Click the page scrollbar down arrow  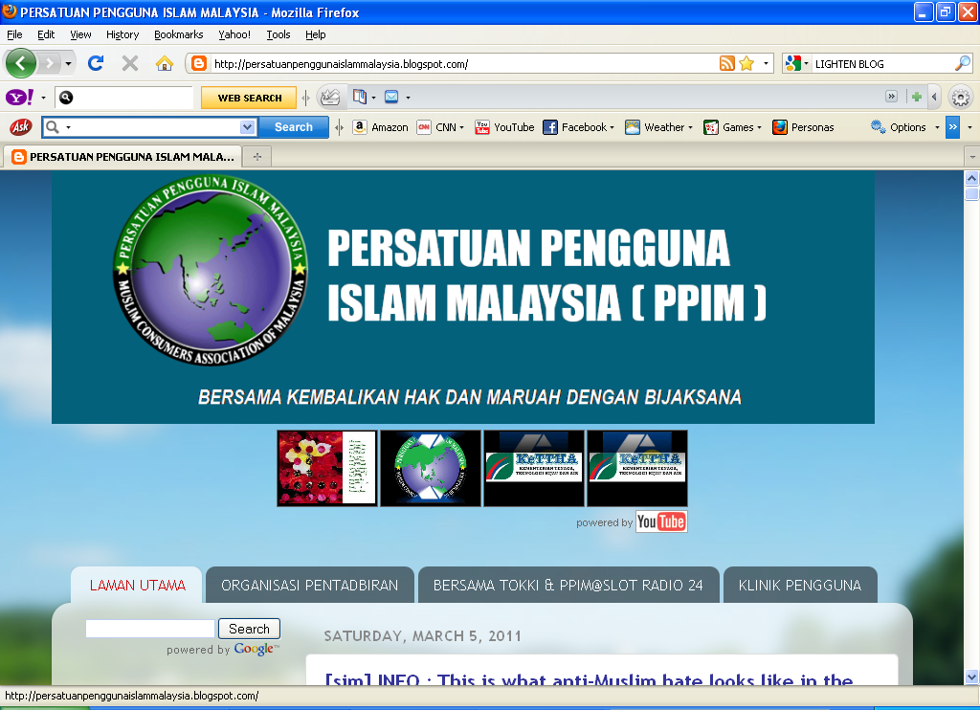click(972, 677)
